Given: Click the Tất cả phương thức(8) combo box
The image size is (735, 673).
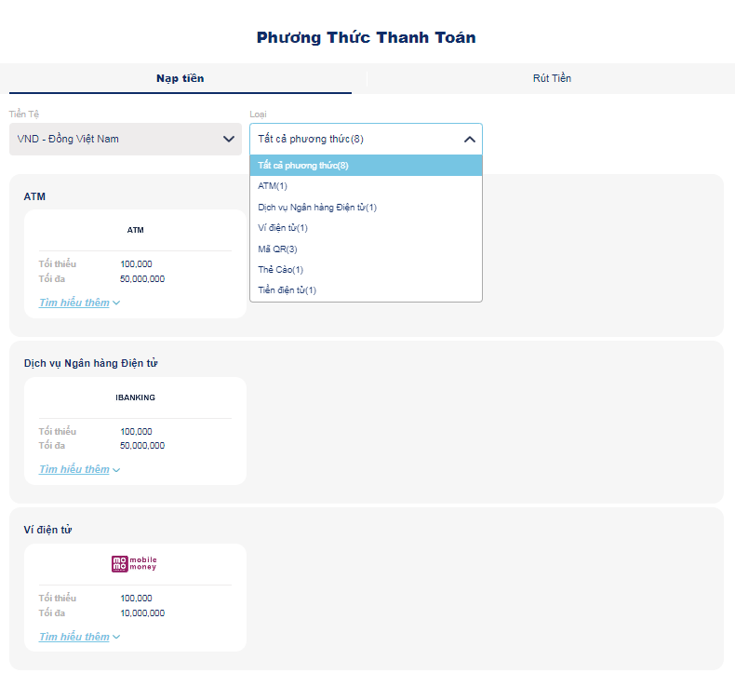Looking at the screenshot, I should [366, 140].
